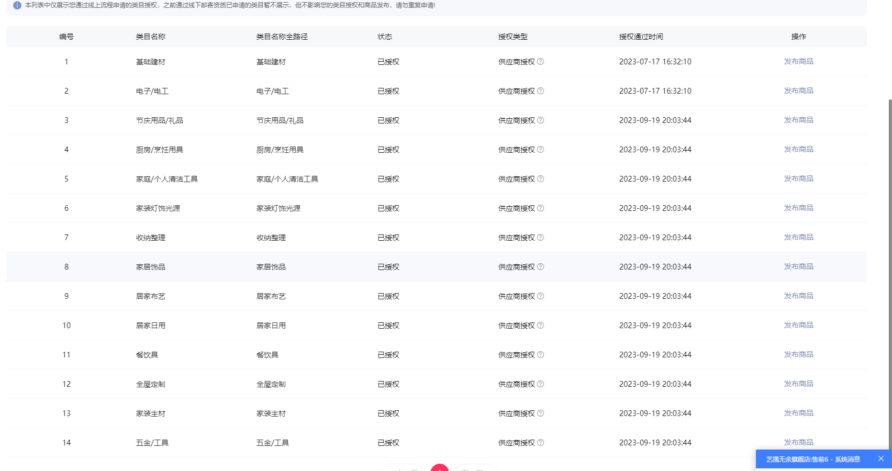Click 发布商品 for 基础建材 category
Screen dimensions: 892x471
pos(798,62)
